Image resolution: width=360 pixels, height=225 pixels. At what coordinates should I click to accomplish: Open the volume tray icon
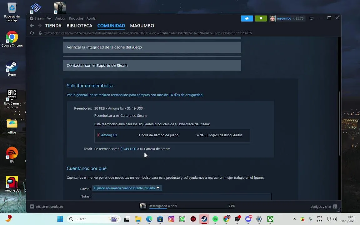pyautogui.click(x=335, y=219)
